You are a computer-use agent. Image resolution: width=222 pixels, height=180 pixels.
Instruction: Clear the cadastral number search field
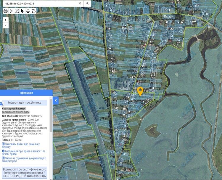(80, 3)
